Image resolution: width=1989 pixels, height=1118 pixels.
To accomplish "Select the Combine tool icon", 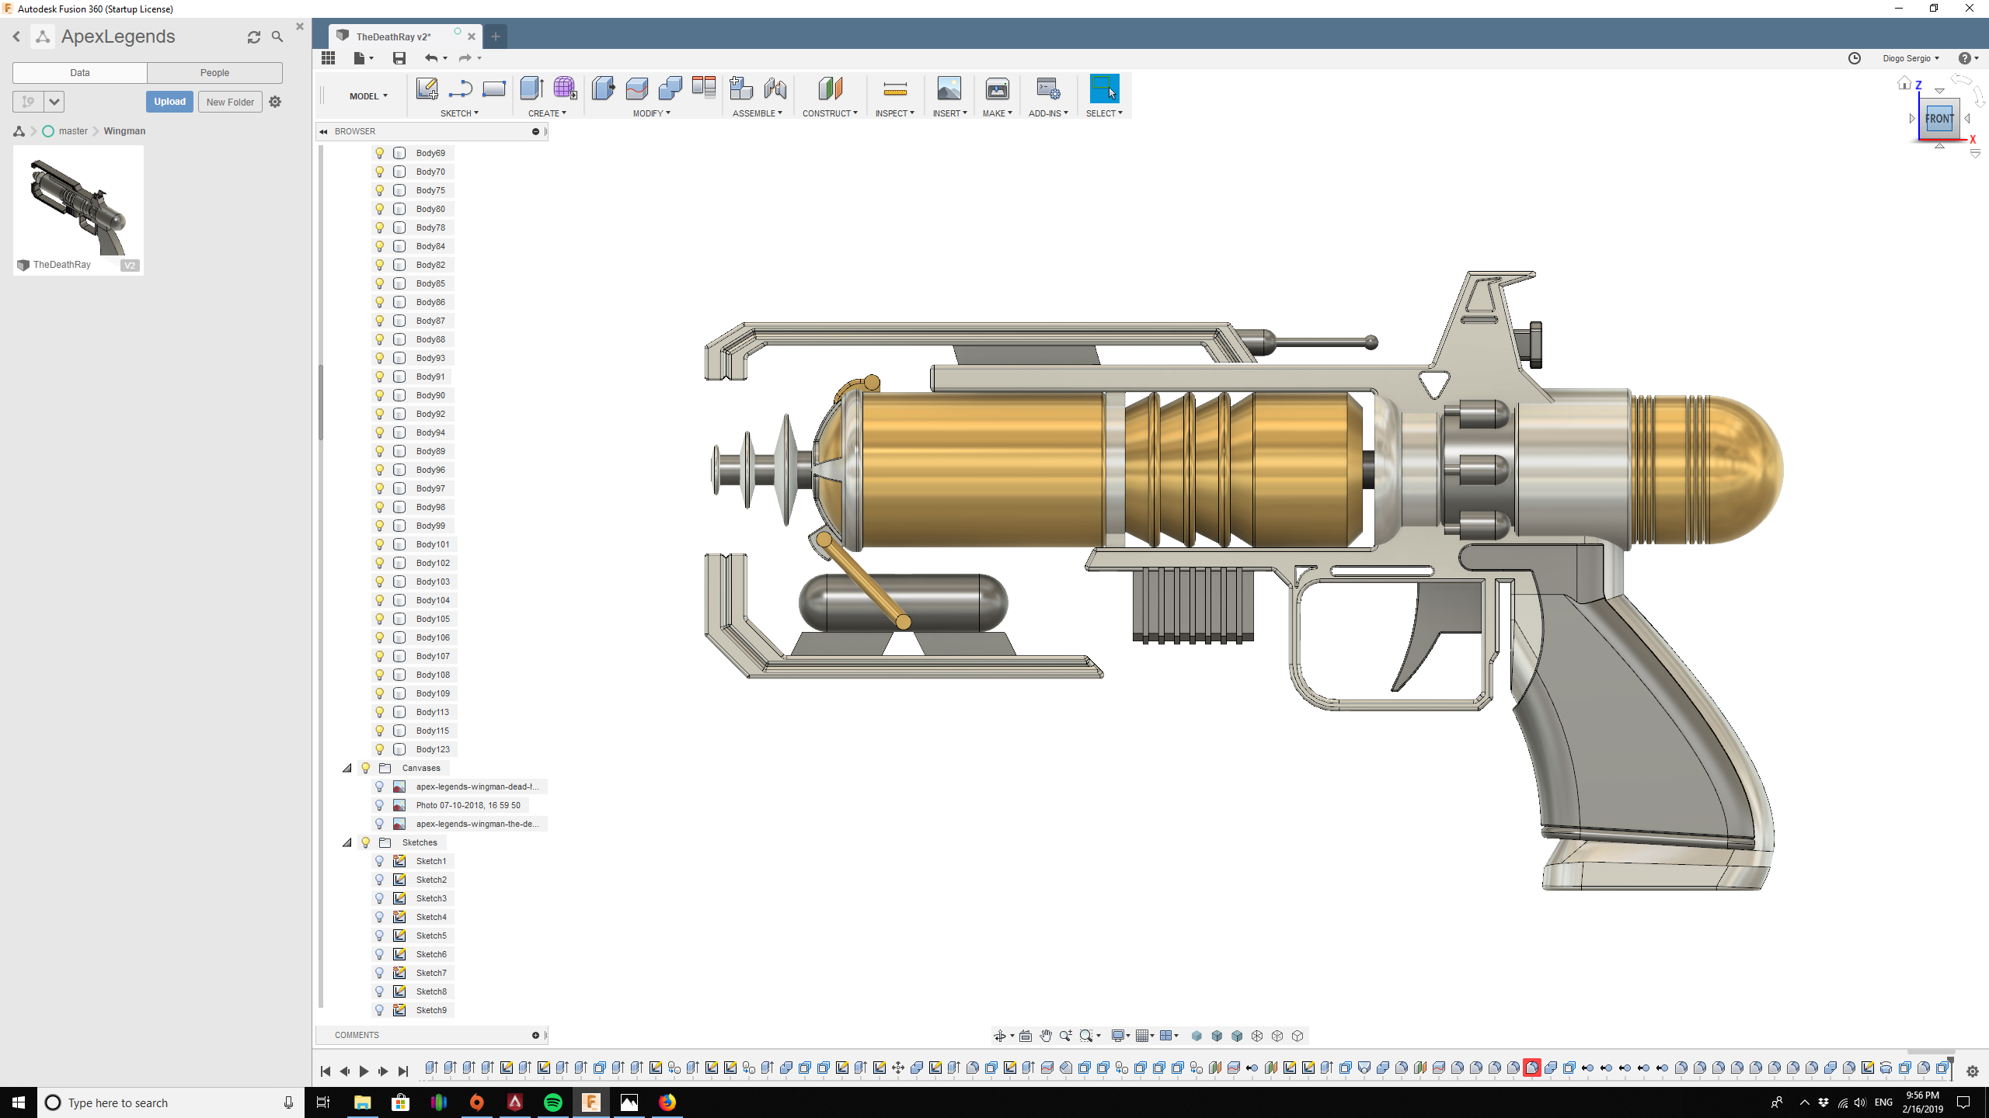I will pyautogui.click(x=670, y=89).
